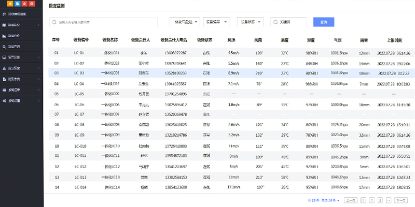The width and height of the screenshot is (415, 207).
Task: Go to page 2 in pagination
Action: (x=372, y=200)
